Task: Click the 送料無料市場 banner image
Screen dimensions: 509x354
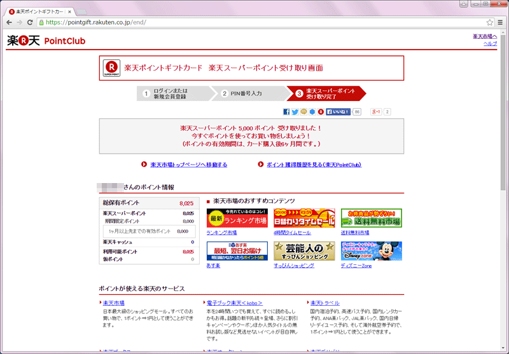Action: tap(372, 218)
